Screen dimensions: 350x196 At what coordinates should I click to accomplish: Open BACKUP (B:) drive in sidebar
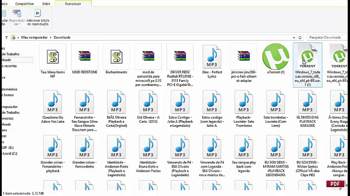7,148
